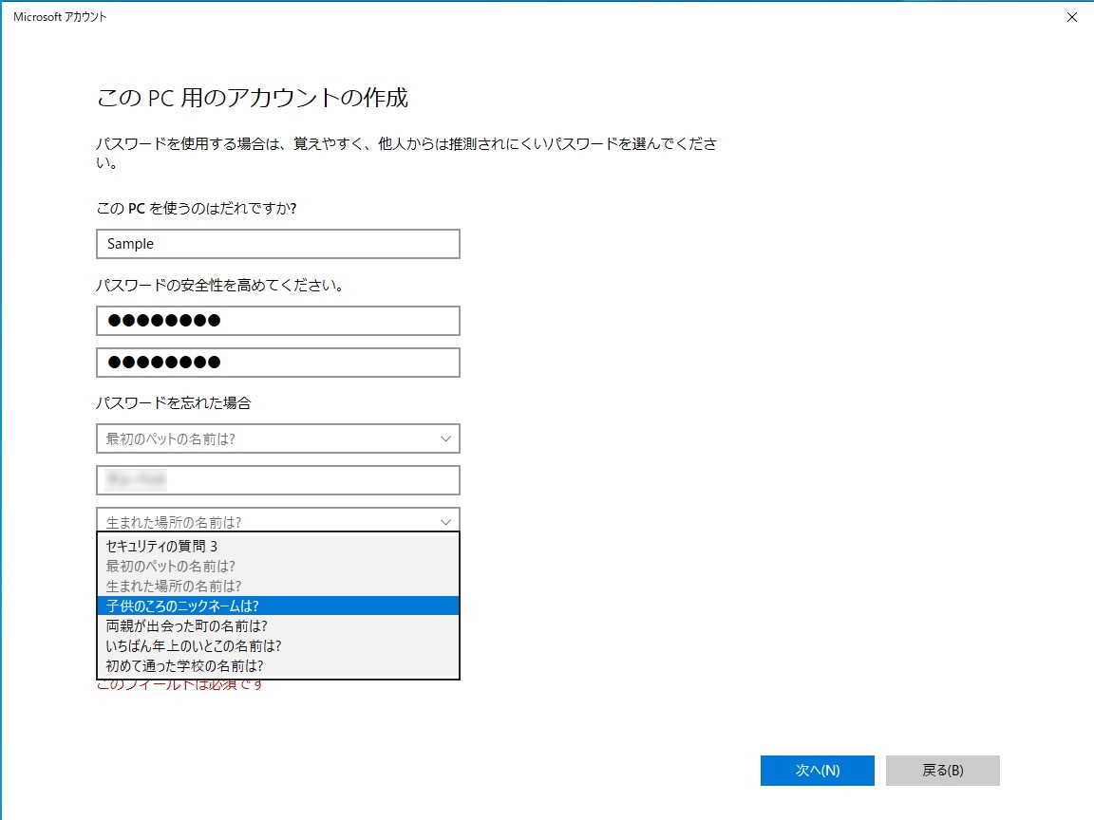Click the 戻る(B) button
The height and width of the screenshot is (820, 1094).
tap(942, 770)
